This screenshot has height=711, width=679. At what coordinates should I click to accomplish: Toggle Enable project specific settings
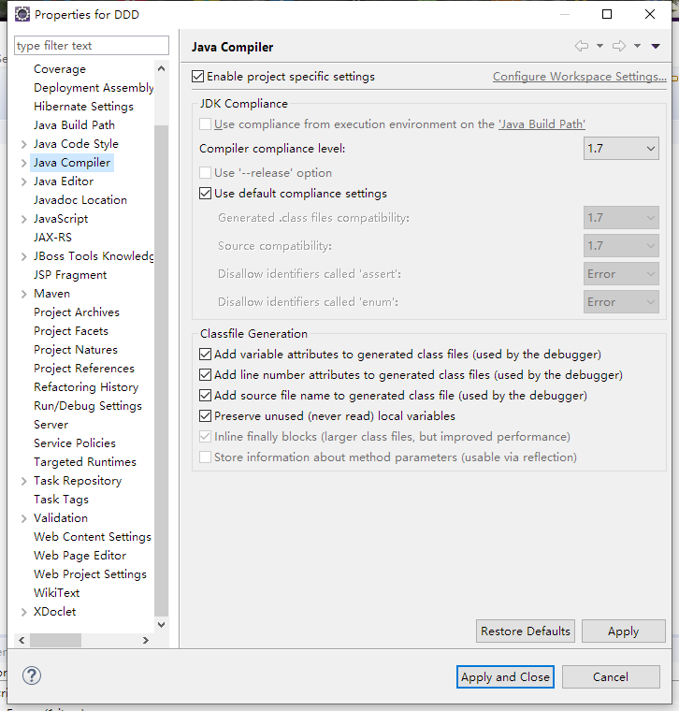pyautogui.click(x=197, y=76)
